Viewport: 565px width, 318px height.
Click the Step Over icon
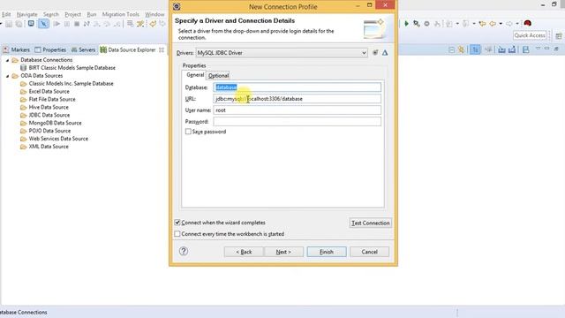(x=107, y=24)
